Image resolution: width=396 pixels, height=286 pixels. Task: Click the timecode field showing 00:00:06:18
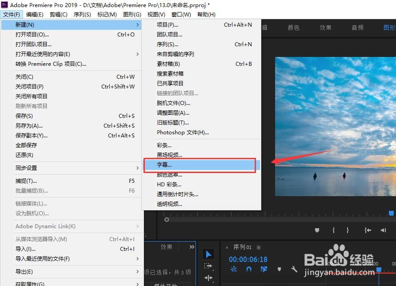(x=248, y=259)
